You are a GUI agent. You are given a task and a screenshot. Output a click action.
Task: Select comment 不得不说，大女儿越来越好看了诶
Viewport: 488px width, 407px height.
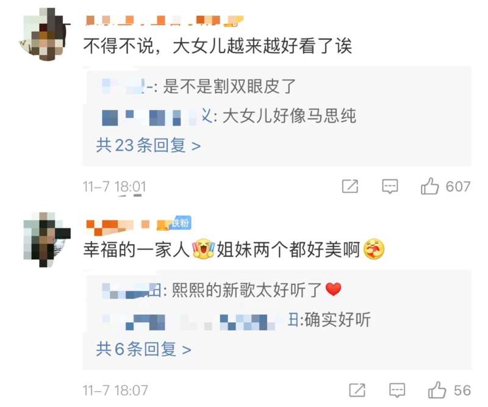[218, 46]
